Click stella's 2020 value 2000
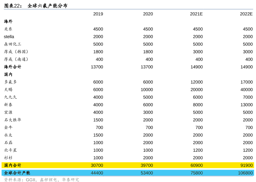 tap(148, 37)
